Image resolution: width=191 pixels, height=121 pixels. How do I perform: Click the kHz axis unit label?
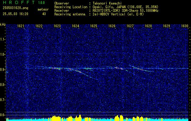pos(3,25)
